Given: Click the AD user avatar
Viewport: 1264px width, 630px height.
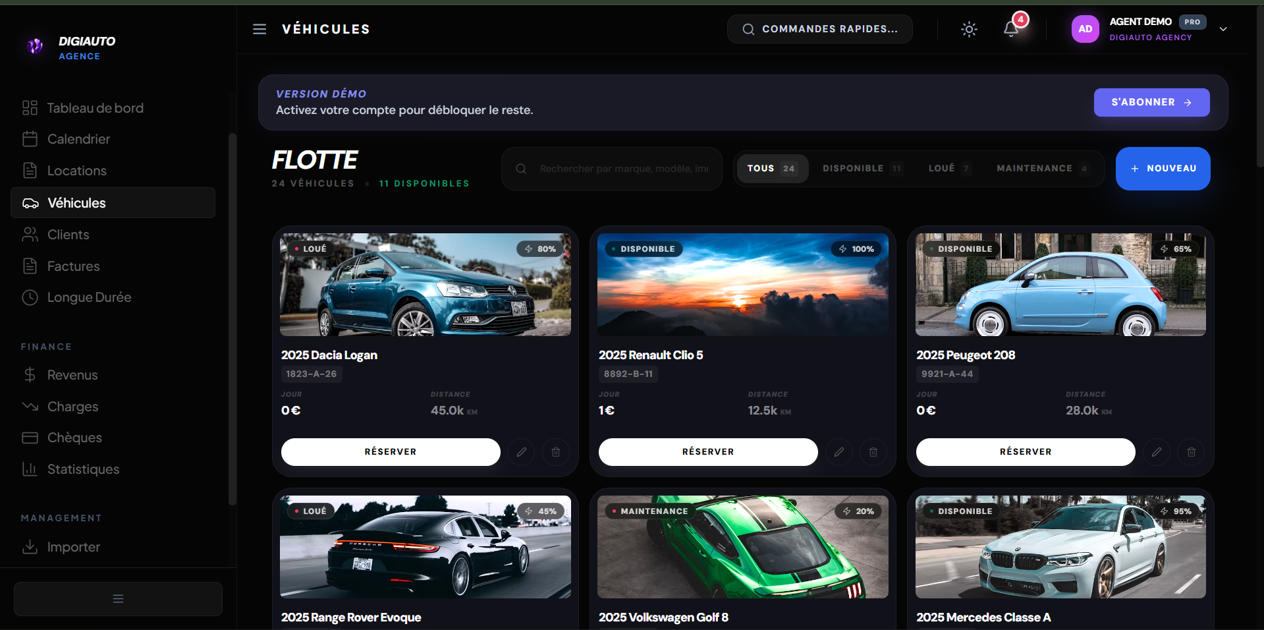Looking at the screenshot, I should click(x=1085, y=29).
